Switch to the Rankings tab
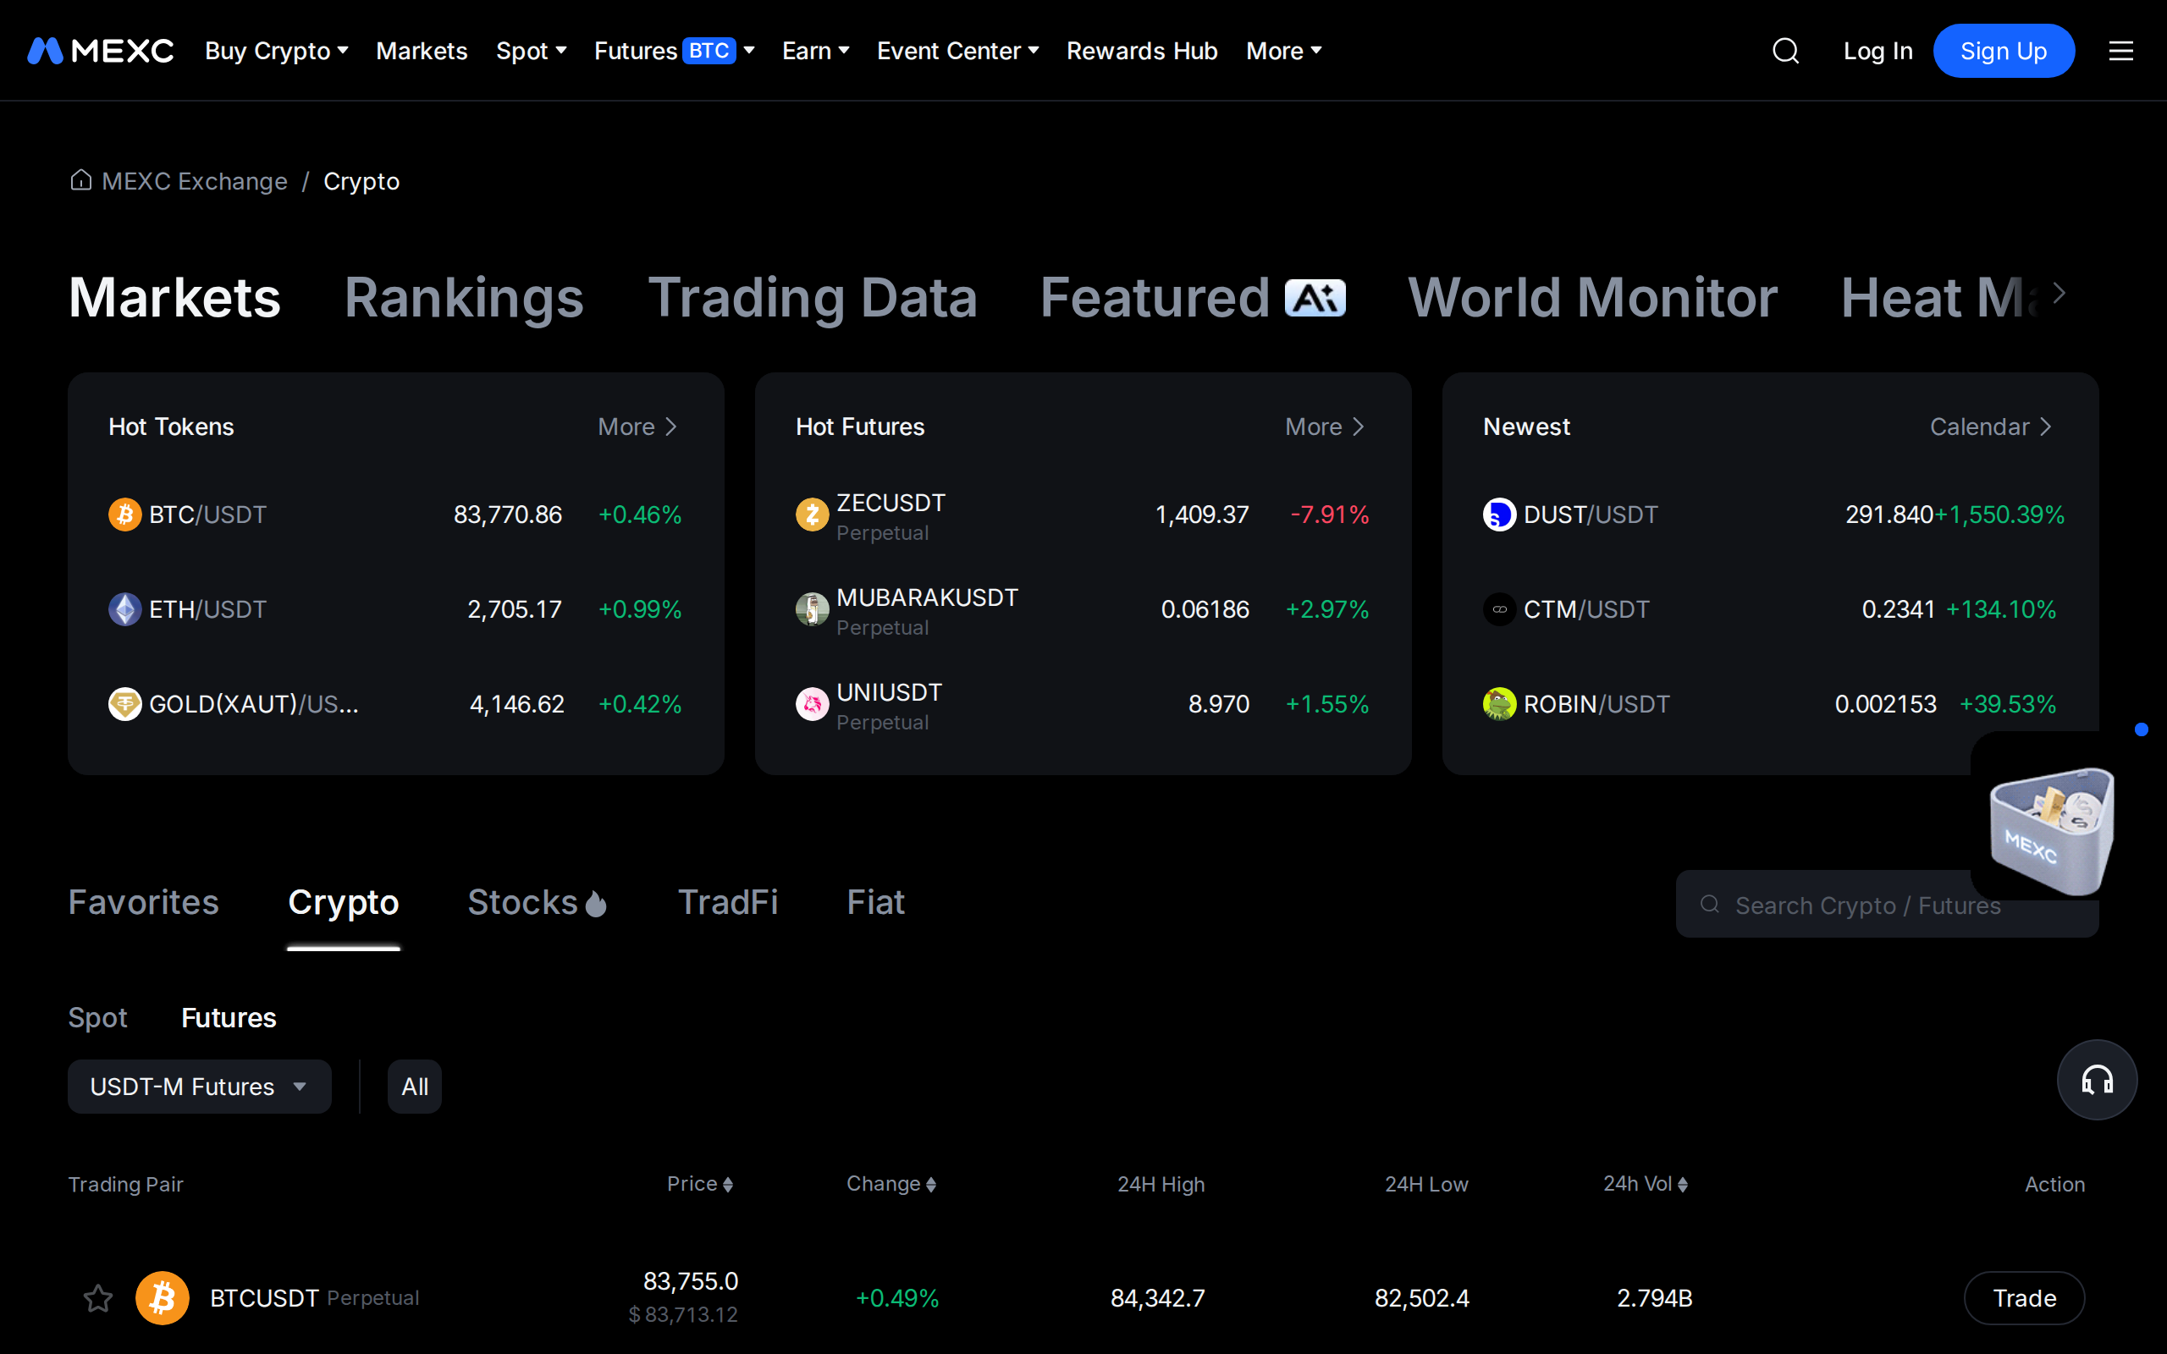The height and width of the screenshot is (1354, 2167). [x=464, y=297]
